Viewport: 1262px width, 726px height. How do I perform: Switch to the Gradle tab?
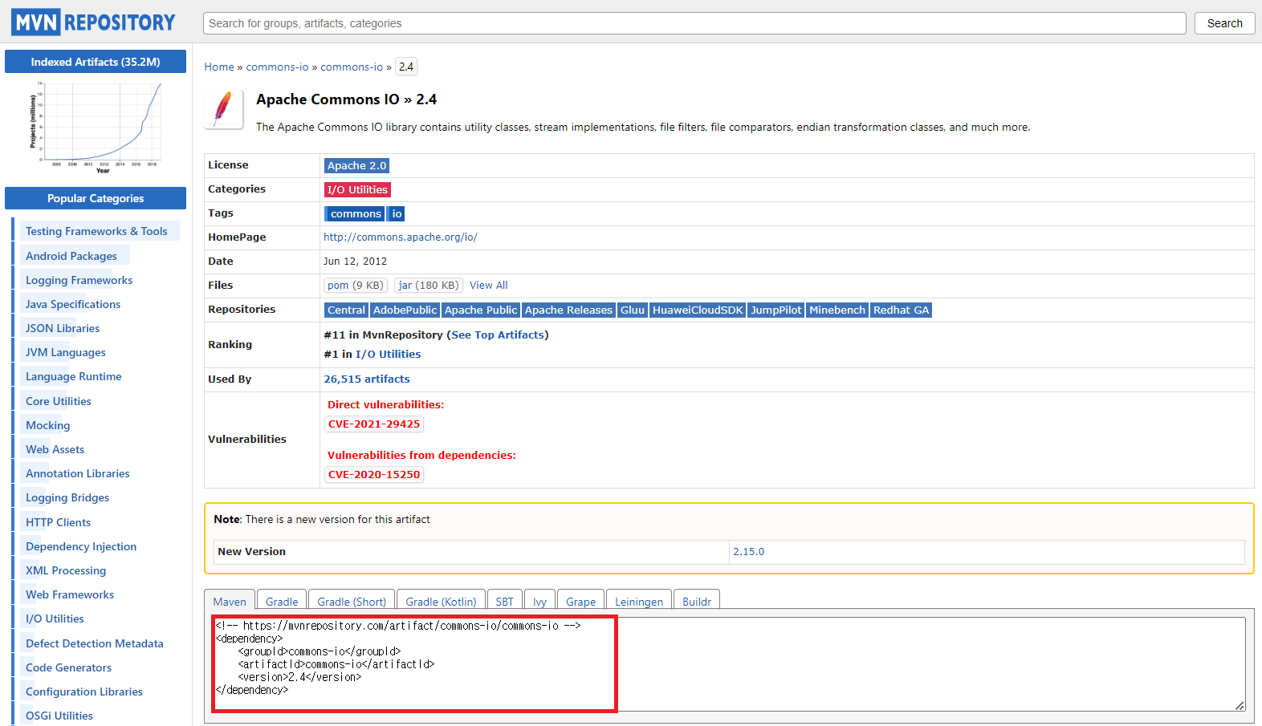tap(282, 601)
